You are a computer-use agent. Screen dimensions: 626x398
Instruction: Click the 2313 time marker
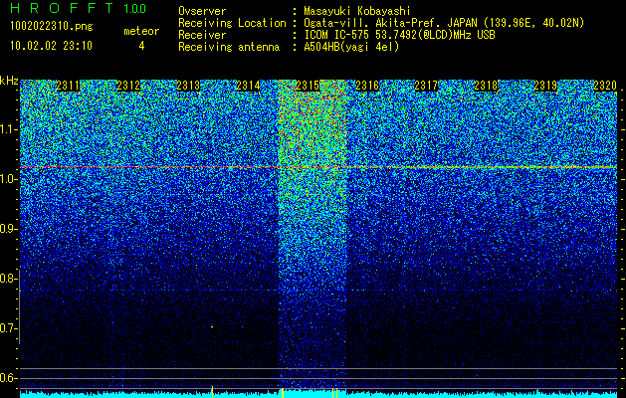coord(188,86)
